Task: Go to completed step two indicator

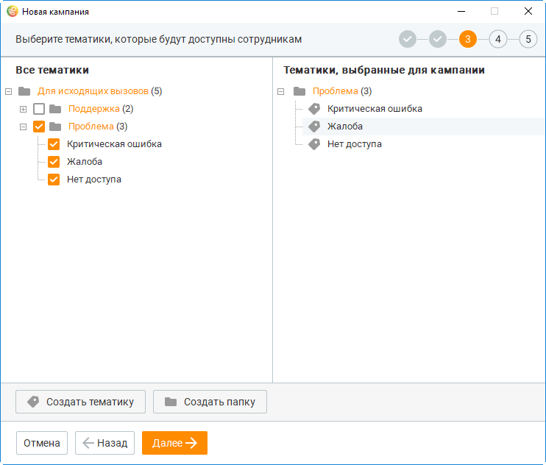Action: pos(438,39)
